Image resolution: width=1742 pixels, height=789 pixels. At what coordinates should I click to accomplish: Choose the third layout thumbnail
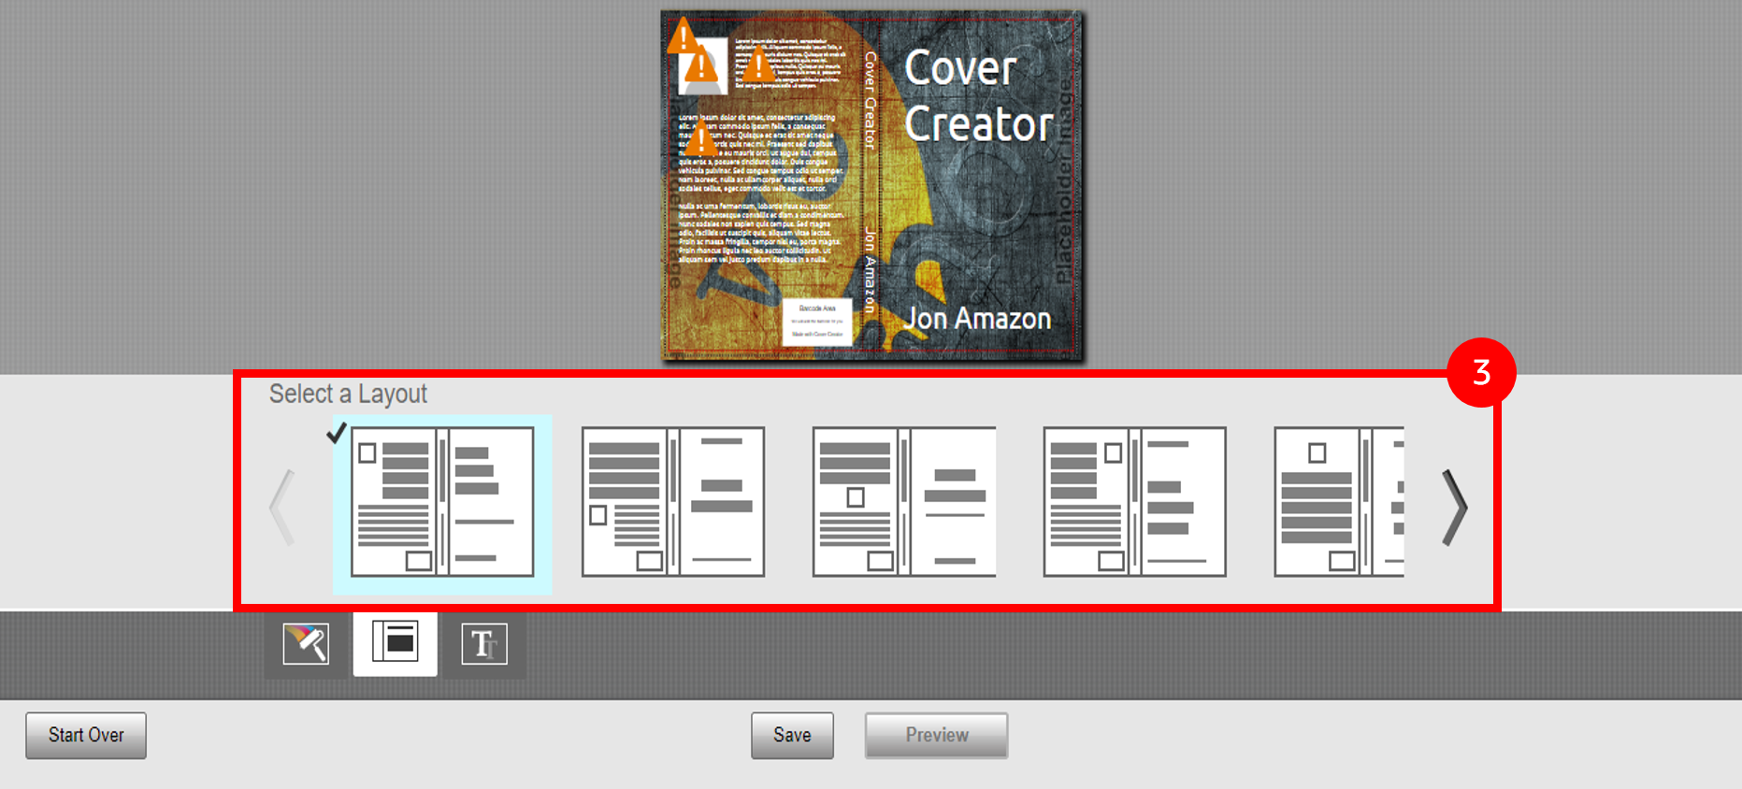tap(904, 502)
